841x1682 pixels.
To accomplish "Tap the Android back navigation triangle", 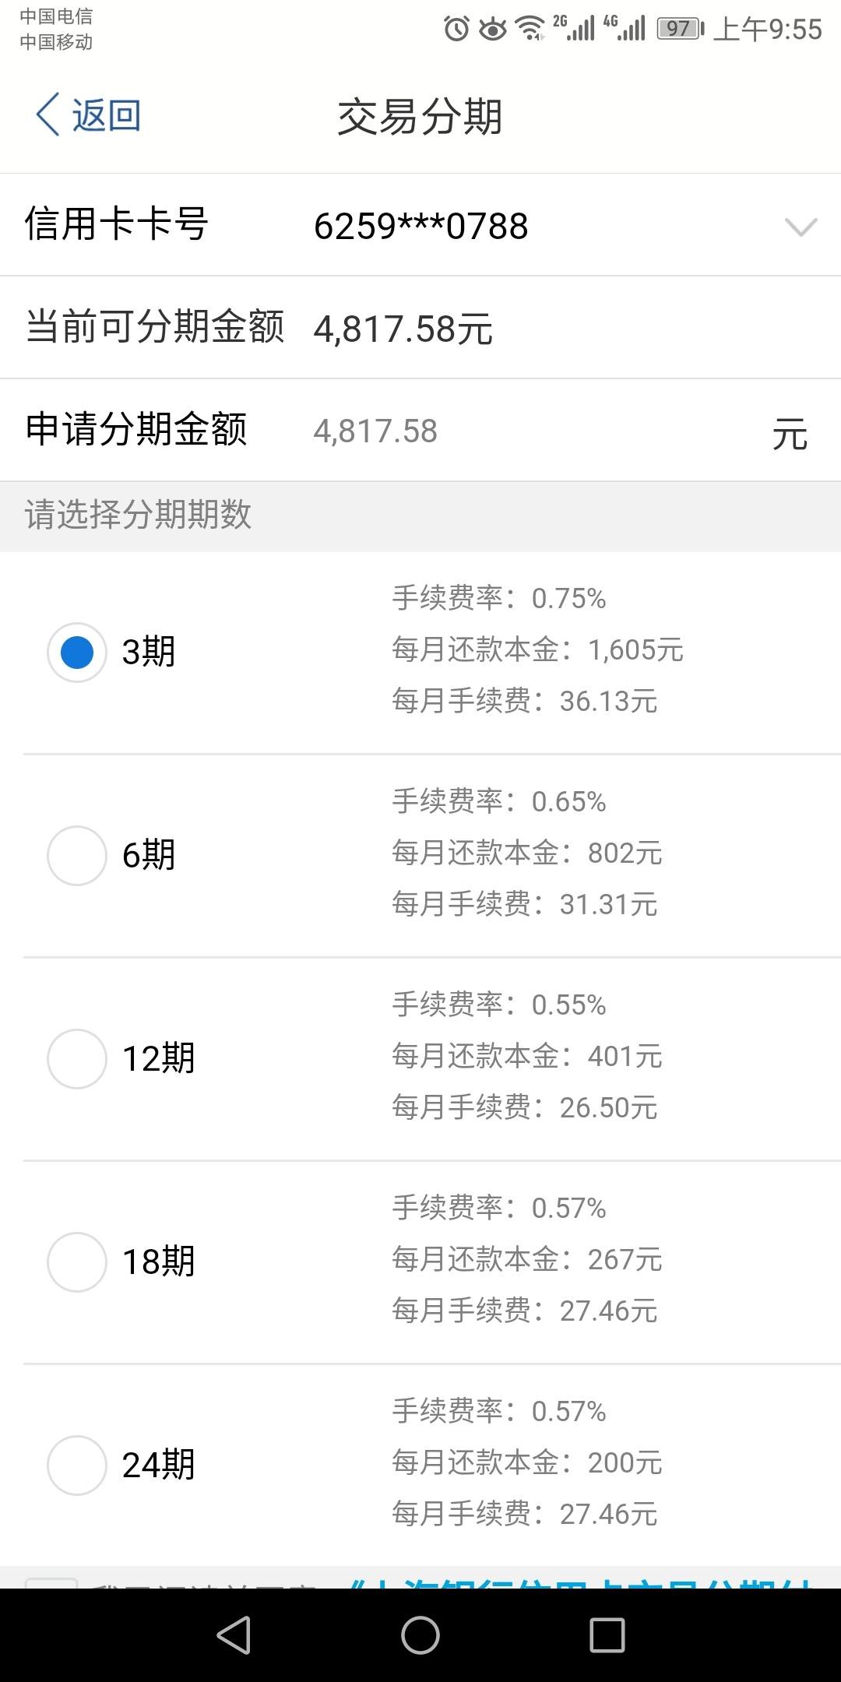I will [x=234, y=1634].
